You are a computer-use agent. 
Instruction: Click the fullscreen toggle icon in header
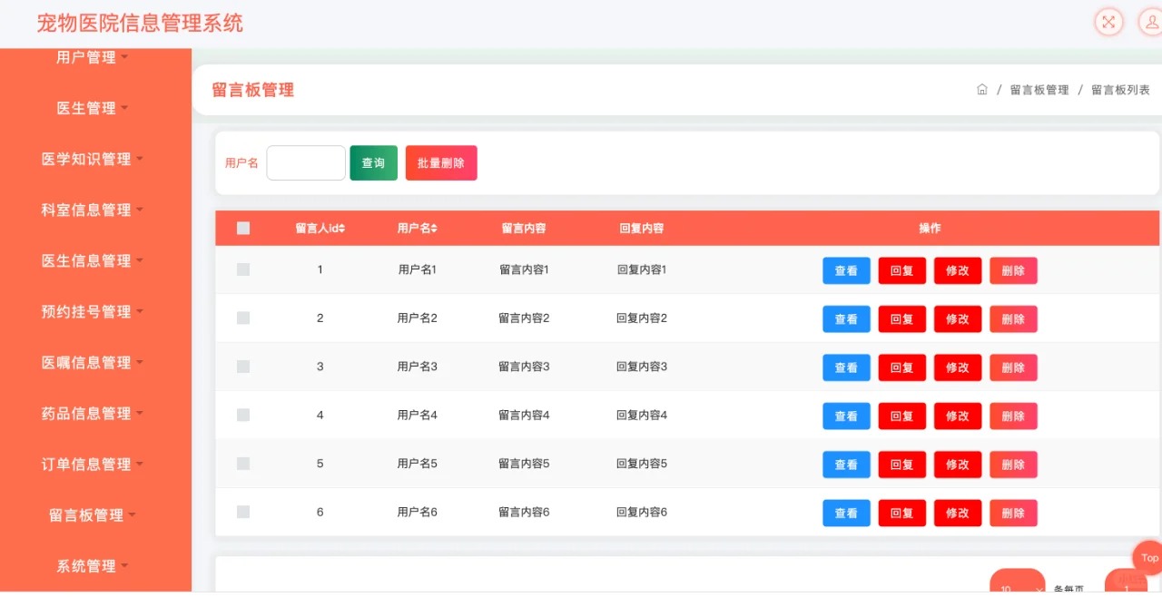1108,23
